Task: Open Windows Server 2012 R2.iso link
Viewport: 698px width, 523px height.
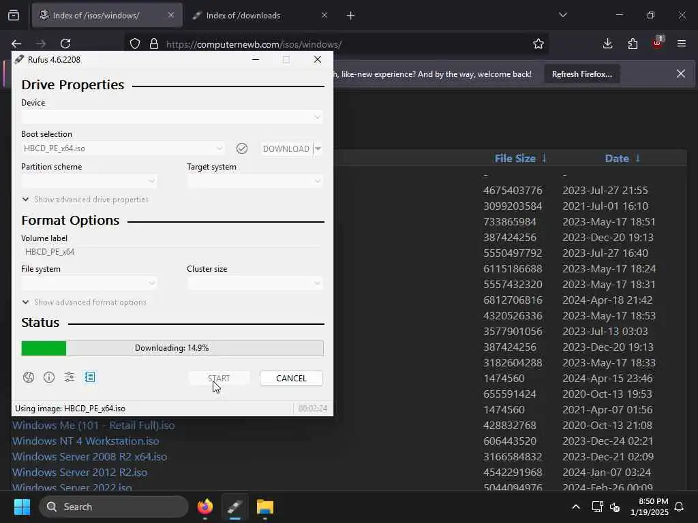Action: click(x=80, y=473)
